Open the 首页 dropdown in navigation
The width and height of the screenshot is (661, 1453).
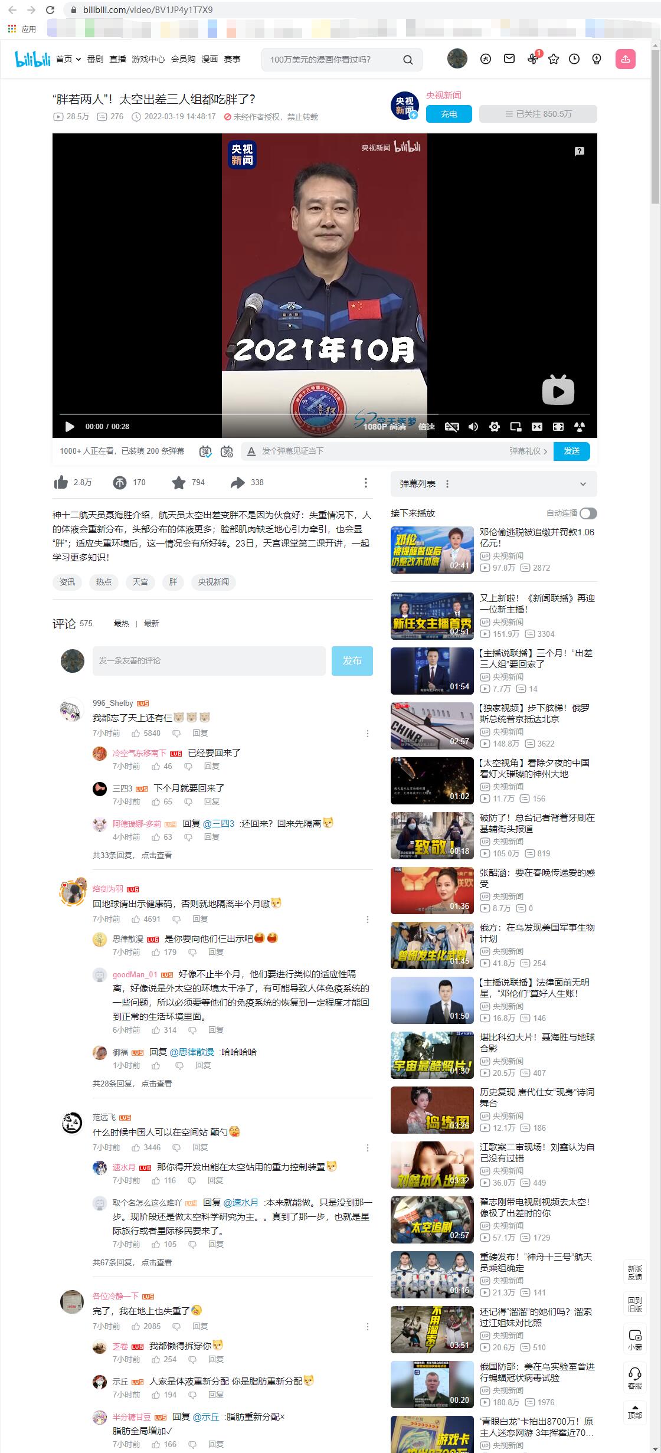tap(68, 59)
